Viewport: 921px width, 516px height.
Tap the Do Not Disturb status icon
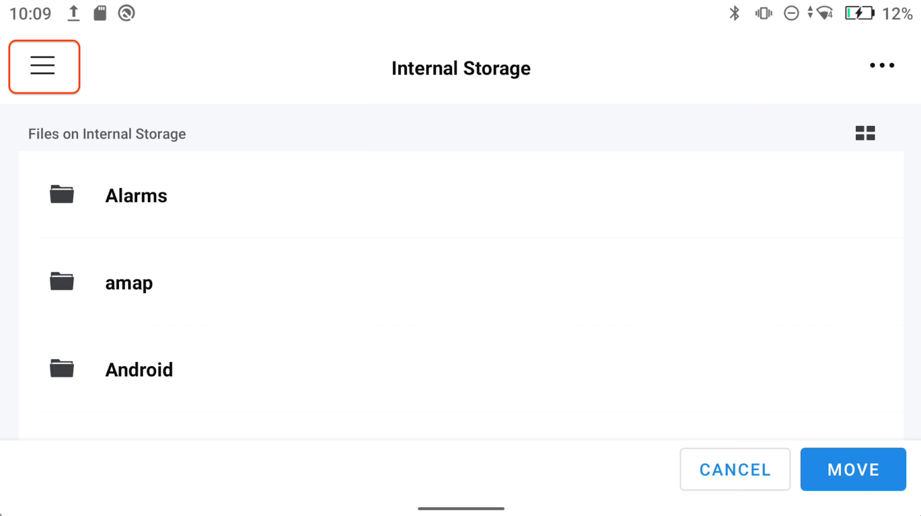791,13
